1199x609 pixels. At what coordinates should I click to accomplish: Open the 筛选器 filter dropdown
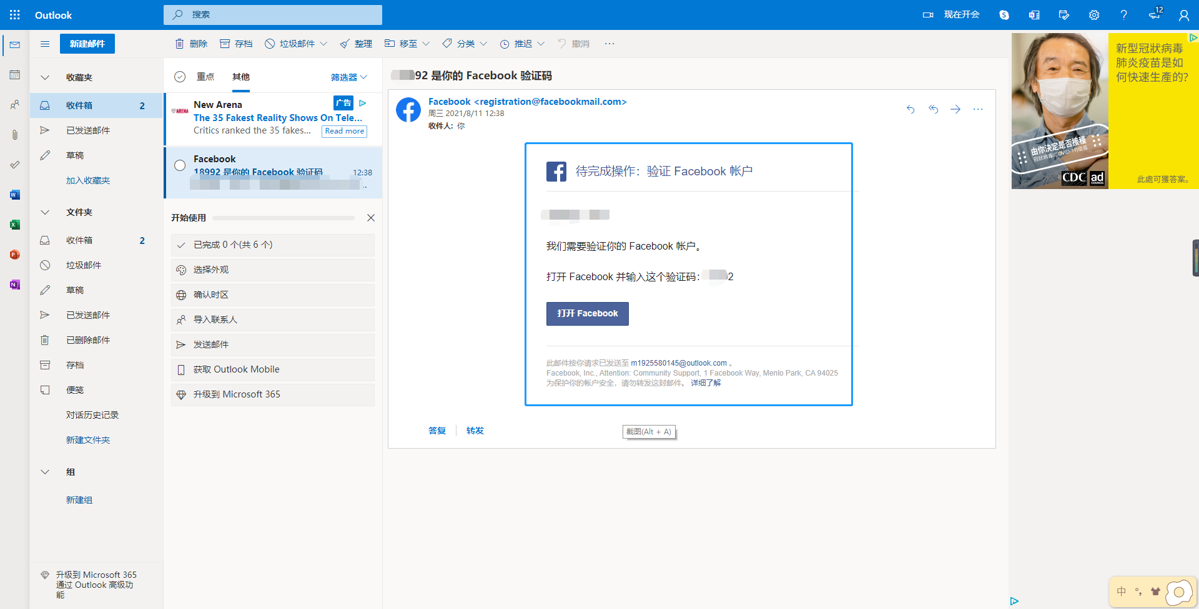pos(348,77)
